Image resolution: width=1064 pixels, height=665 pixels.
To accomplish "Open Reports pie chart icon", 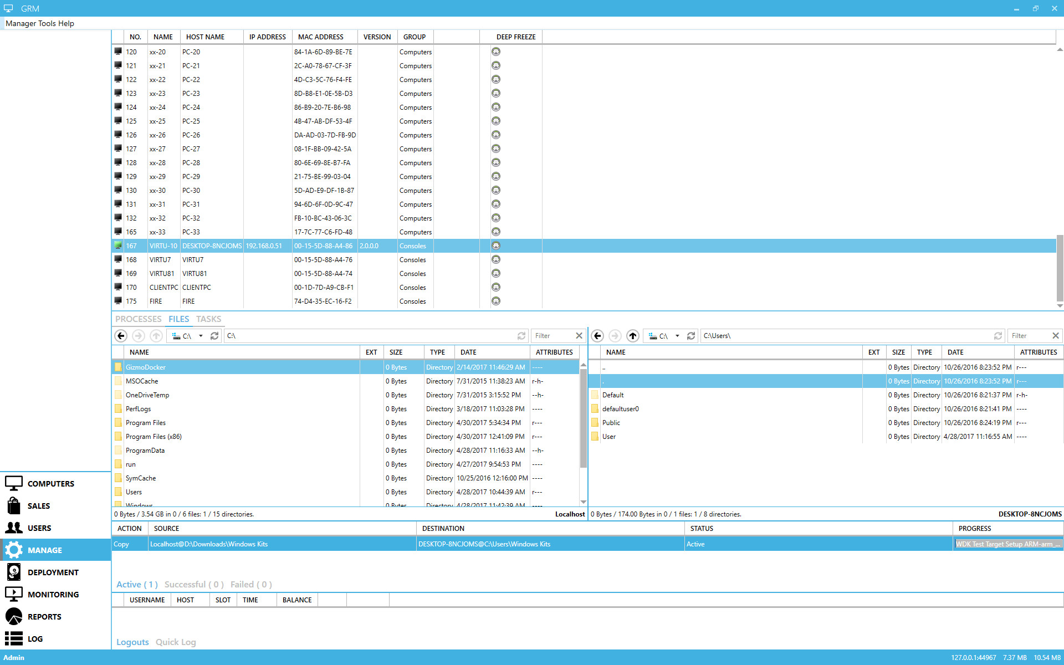I will (x=14, y=616).
